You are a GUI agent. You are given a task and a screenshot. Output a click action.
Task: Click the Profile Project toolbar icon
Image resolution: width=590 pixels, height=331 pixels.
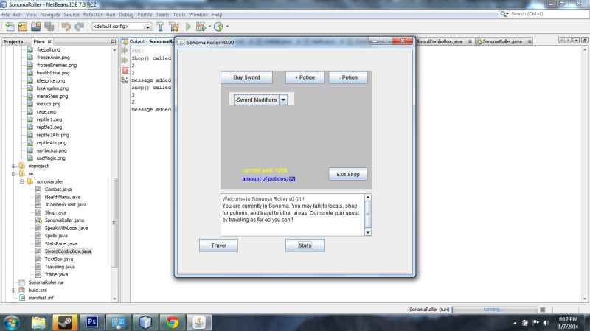(x=218, y=27)
